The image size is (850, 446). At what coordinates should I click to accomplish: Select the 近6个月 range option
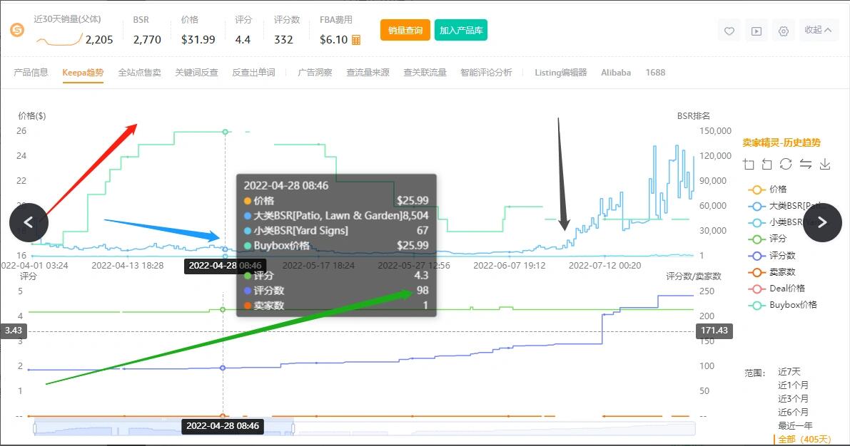point(793,413)
